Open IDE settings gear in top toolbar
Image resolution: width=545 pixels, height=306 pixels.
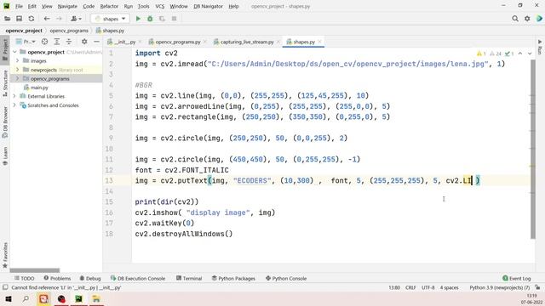pos(527,19)
